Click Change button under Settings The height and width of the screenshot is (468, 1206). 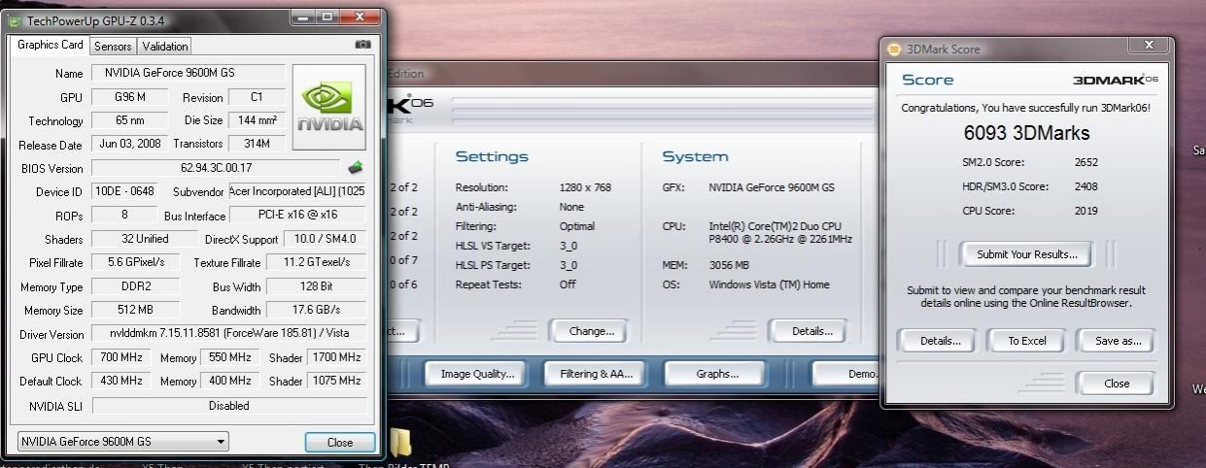tap(591, 331)
